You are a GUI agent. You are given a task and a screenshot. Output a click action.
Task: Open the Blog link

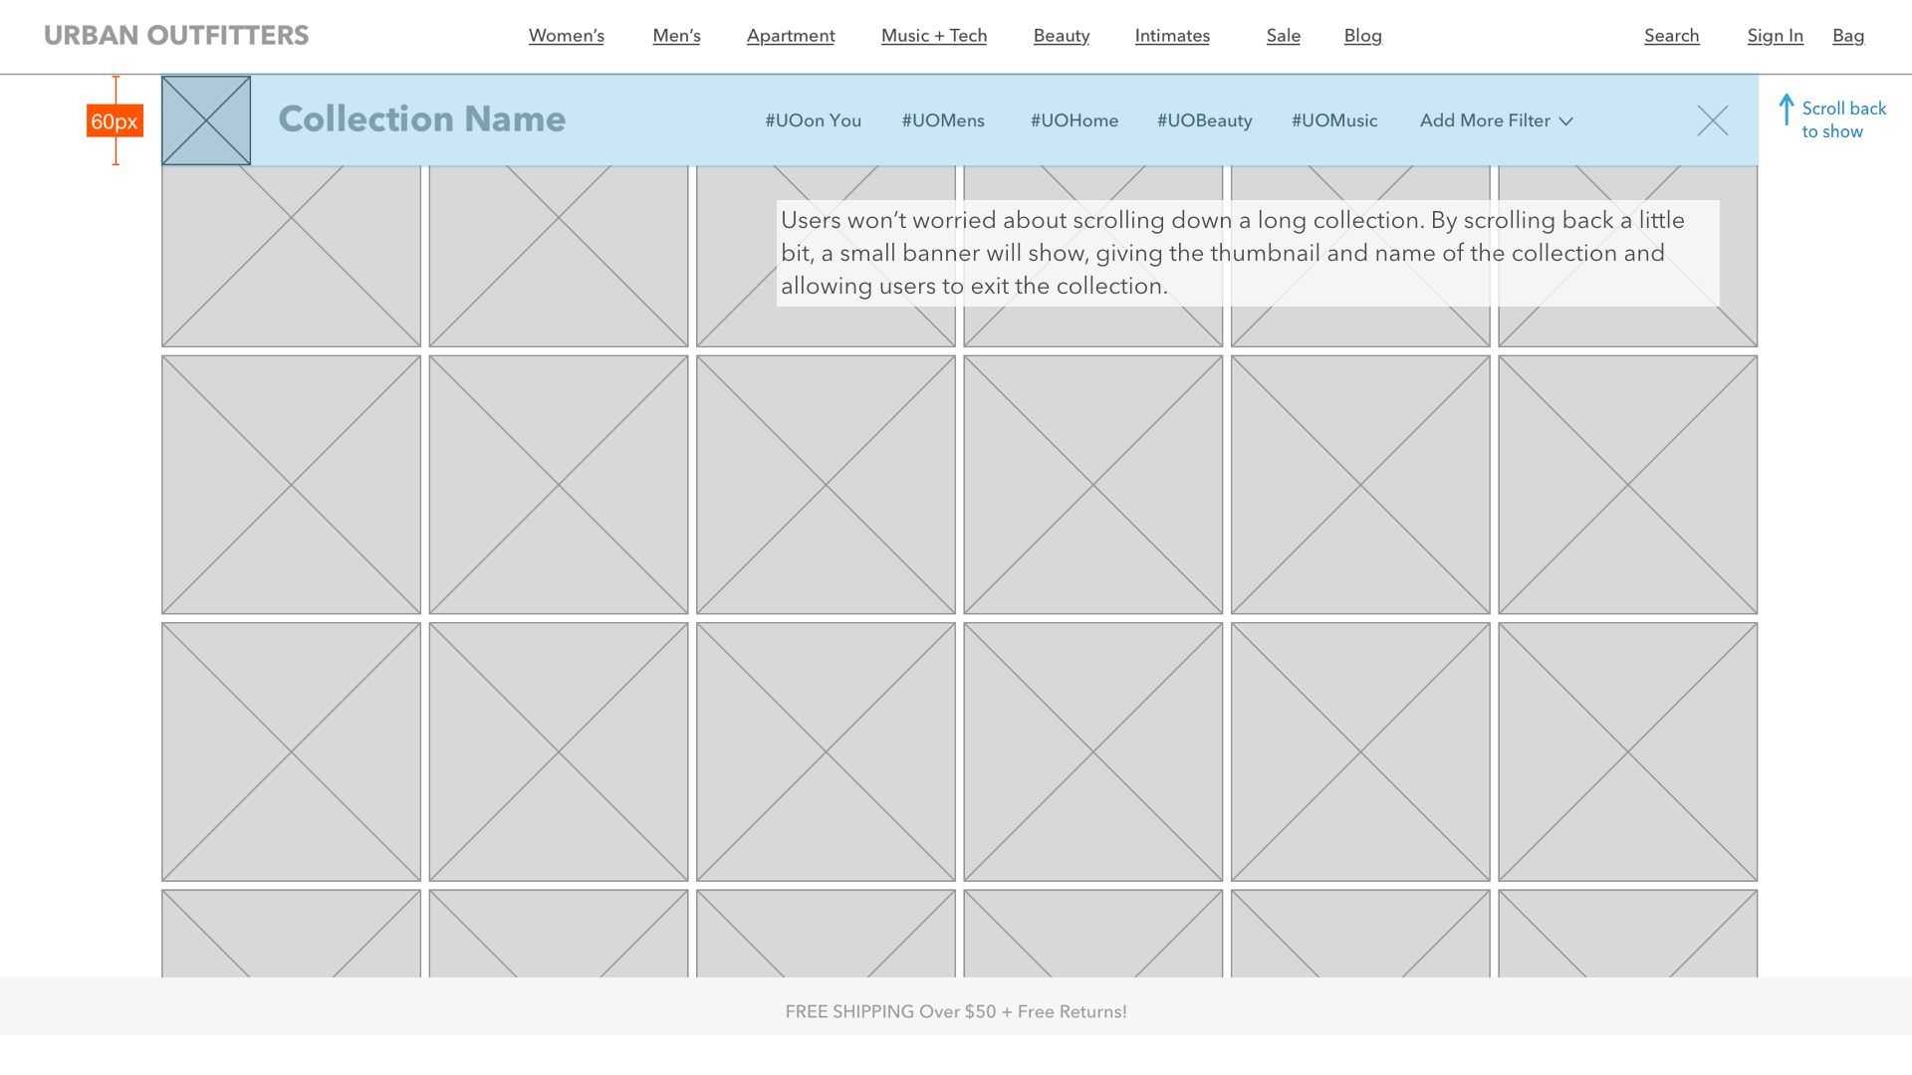[x=1362, y=36]
